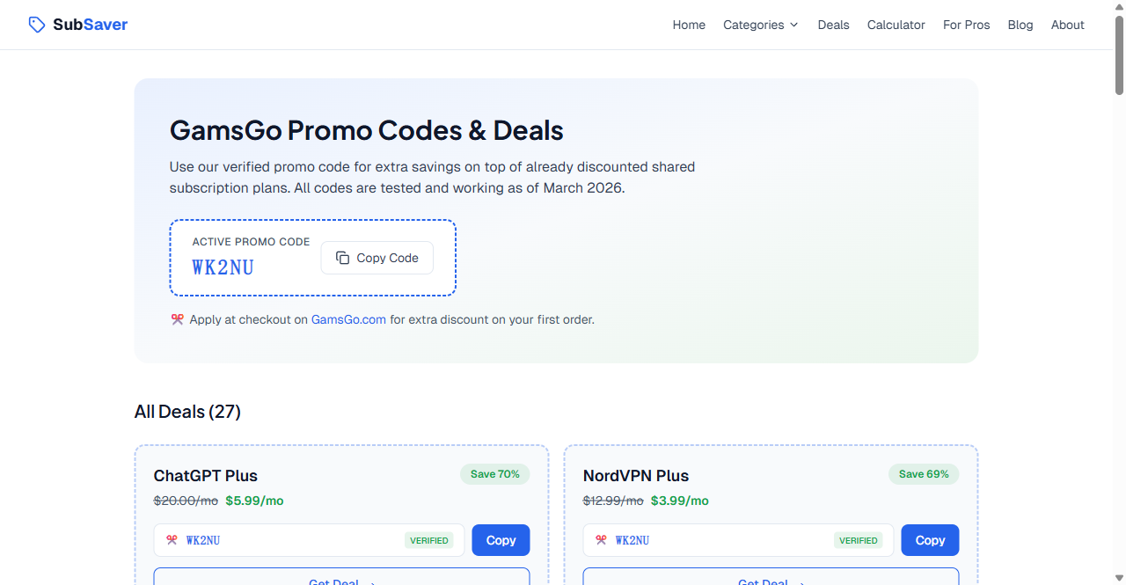1126x585 pixels.
Task: Open the Home nav item
Action: point(689,25)
